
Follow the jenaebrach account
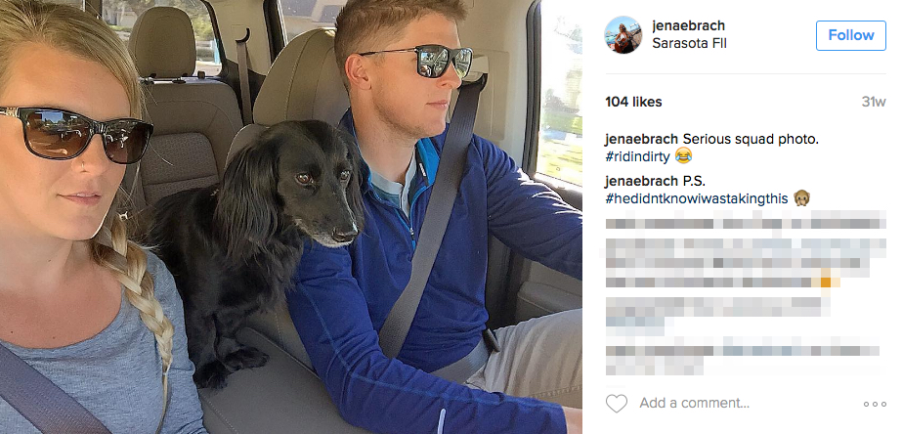851,35
